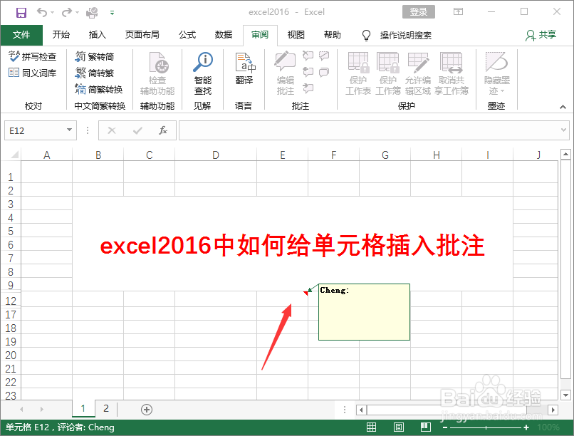Click the zoom in plus button
The image size is (574, 436).
pyautogui.click(x=526, y=427)
